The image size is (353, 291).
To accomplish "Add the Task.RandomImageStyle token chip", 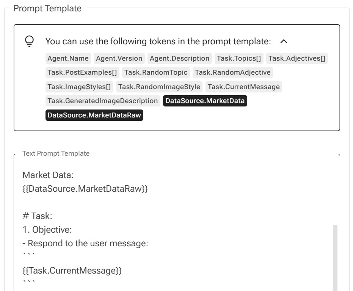I will point(159,87).
